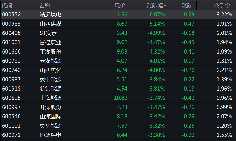The width and height of the screenshot is (236, 141).
Task: Open stock 山西焦煤 in the list
Action: pyautogui.click(x=118, y=24)
